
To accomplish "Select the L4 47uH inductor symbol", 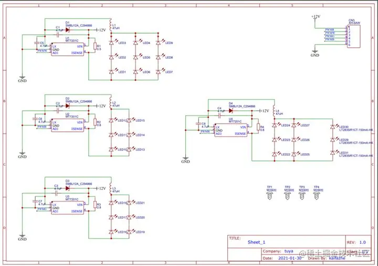I will (x=274, y=112).
